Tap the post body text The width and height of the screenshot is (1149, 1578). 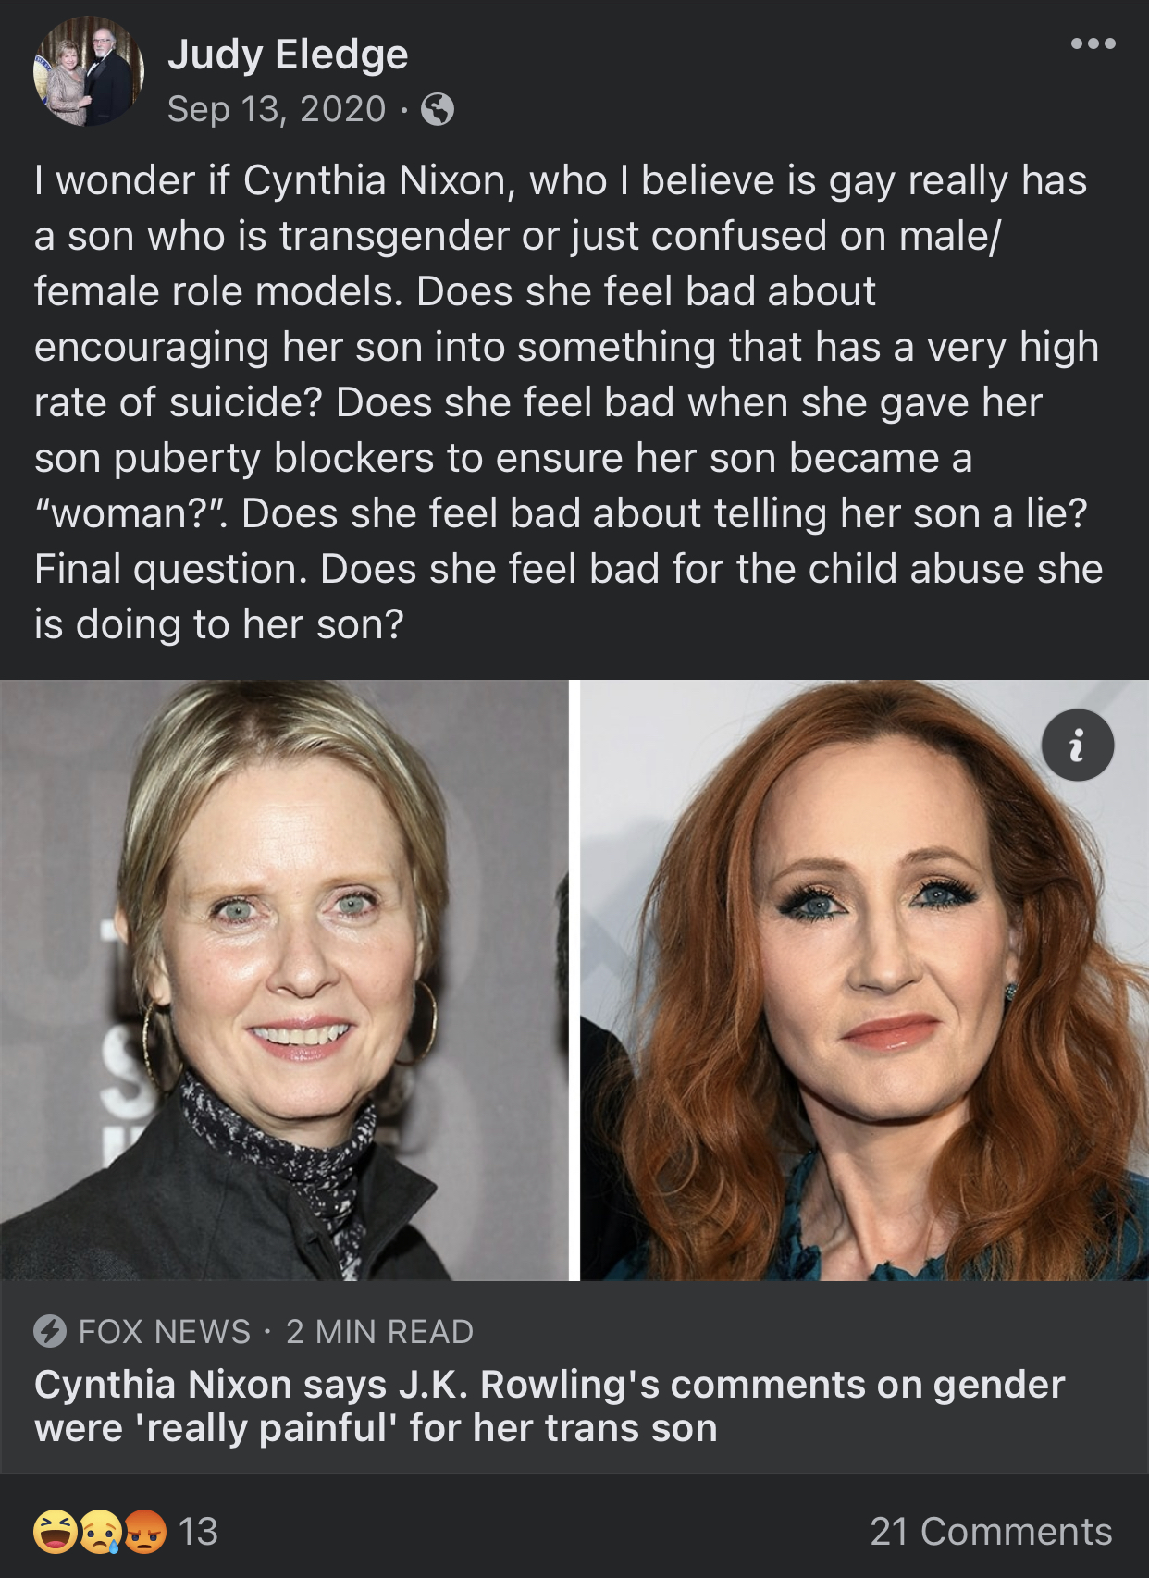pyautogui.click(x=569, y=402)
